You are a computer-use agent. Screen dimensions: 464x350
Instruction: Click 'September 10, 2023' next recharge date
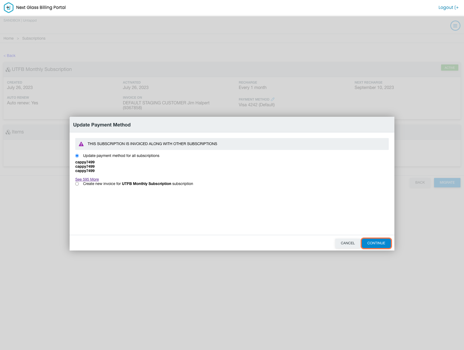[374, 88]
